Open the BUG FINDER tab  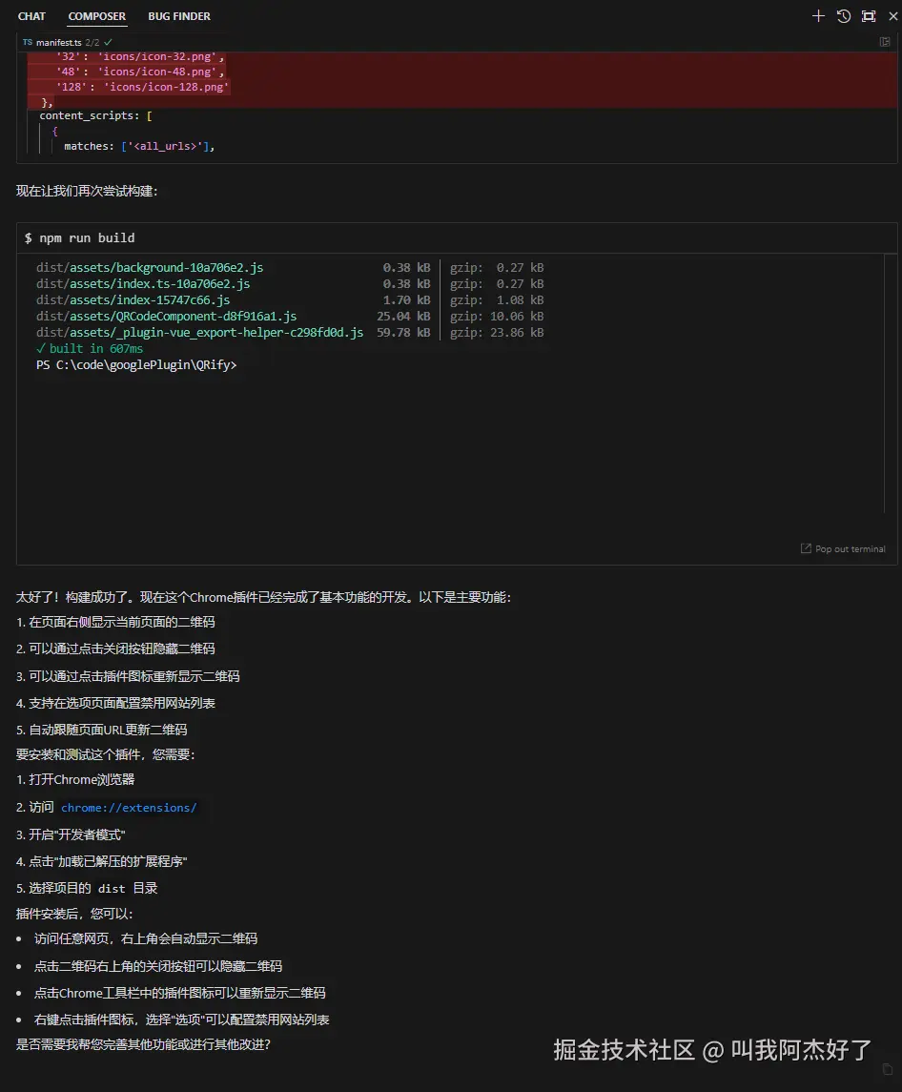click(179, 16)
